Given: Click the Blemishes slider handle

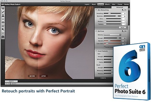Looking at the screenshot, I should tap(117, 16).
